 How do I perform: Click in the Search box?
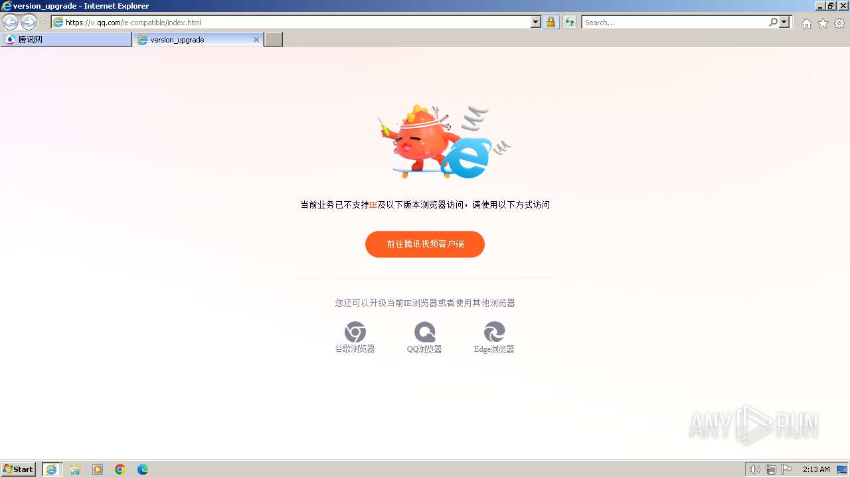(674, 23)
